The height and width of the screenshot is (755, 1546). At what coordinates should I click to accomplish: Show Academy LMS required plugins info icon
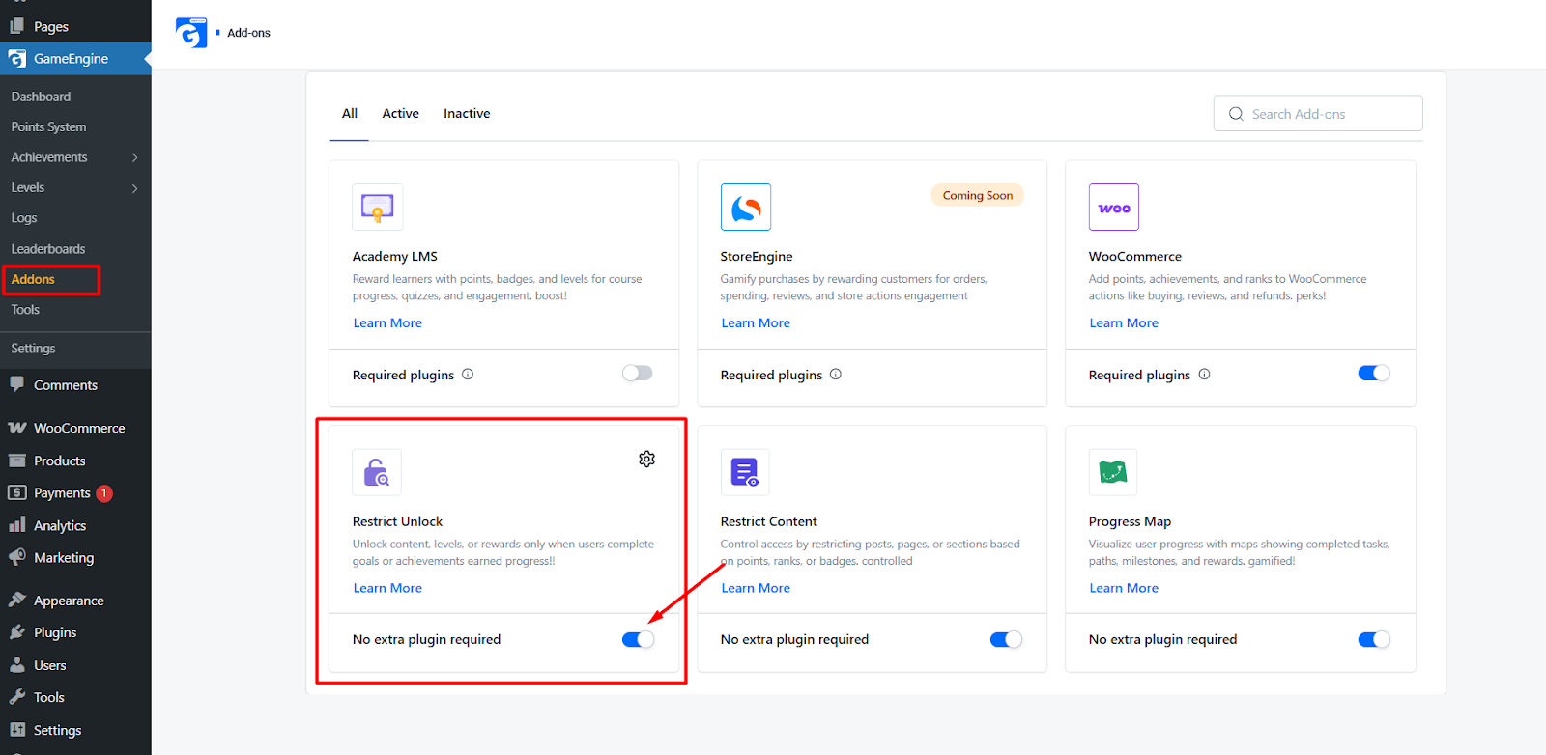coord(468,375)
